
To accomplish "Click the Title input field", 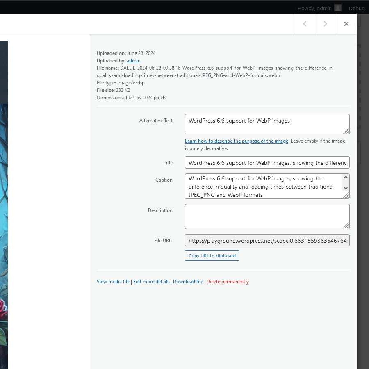I will click(x=267, y=163).
